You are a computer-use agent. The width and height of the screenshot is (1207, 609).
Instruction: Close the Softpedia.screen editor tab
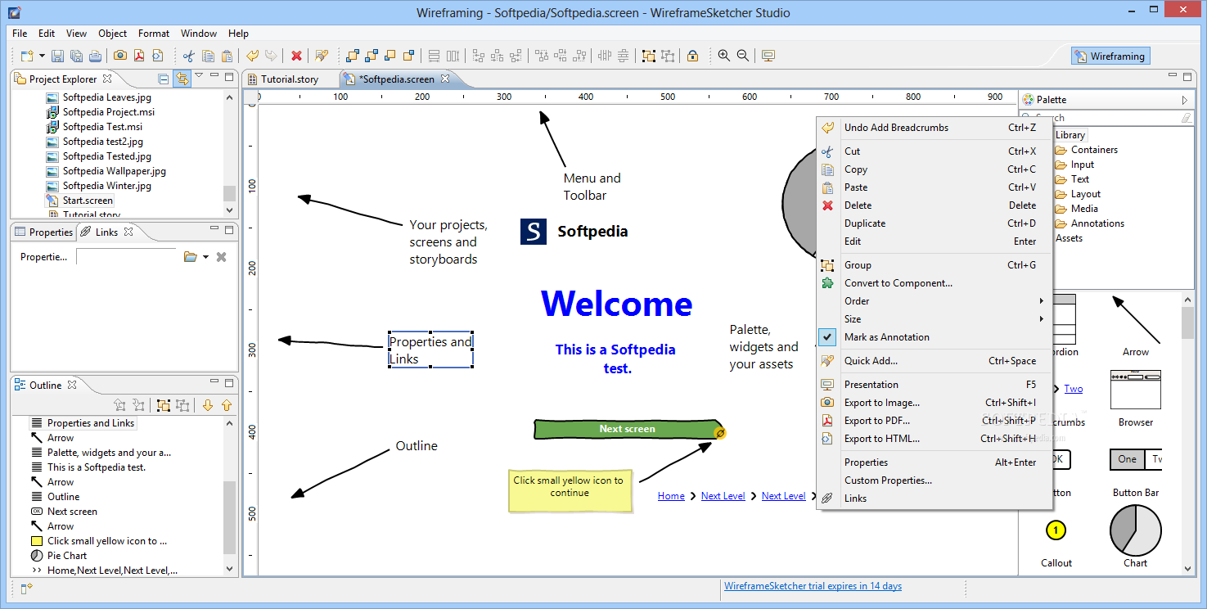(445, 79)
